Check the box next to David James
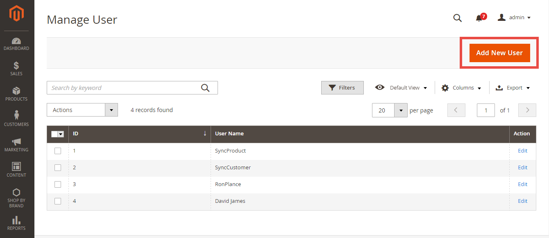The width and height of the screenshot is (549, 238). tap(58, 201)
